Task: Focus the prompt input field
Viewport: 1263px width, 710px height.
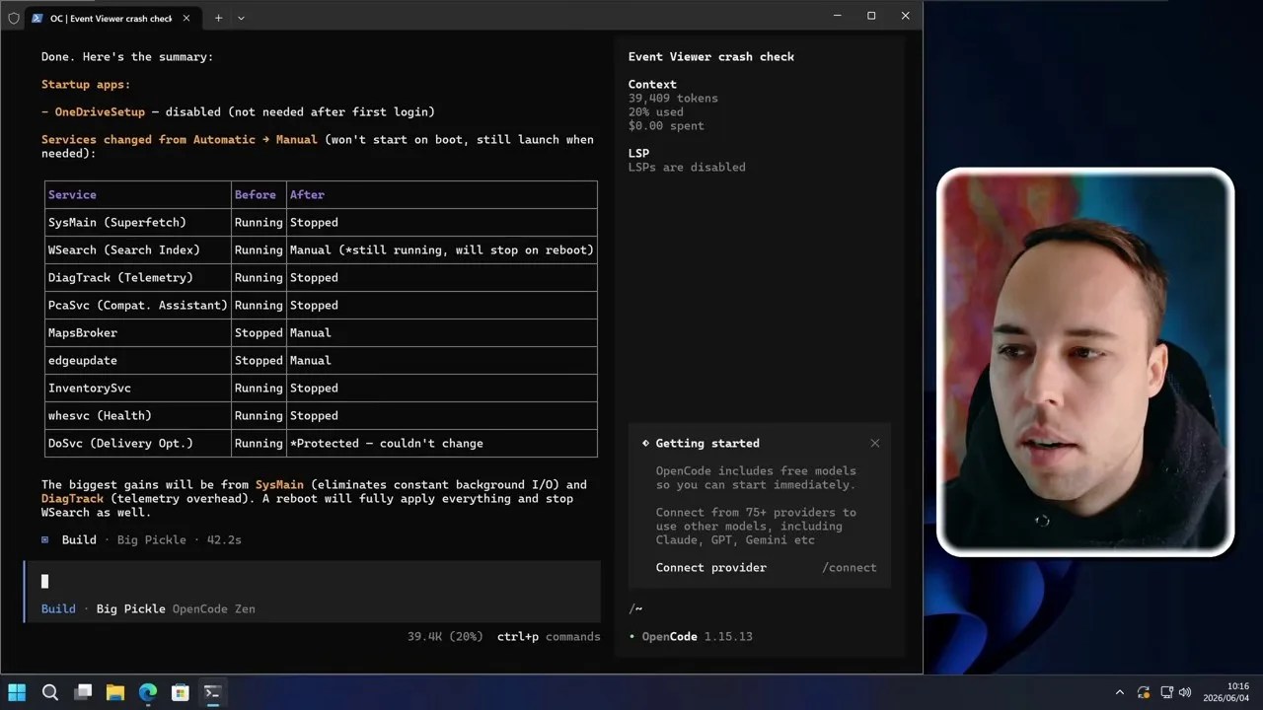Action: tap(312, 582)
